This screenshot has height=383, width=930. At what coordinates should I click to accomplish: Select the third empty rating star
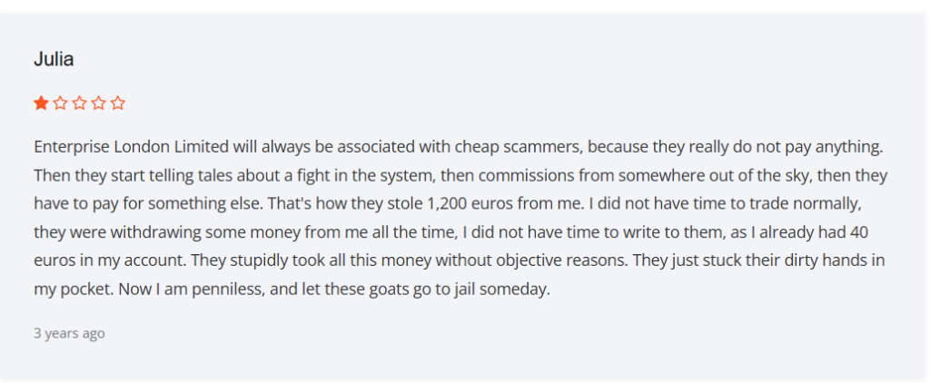click(x=80, y=103)
